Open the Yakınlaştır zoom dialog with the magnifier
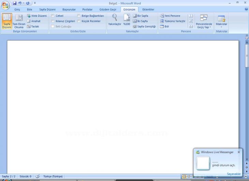The height and width of the screenshot is (181, 249). point(115,20)
